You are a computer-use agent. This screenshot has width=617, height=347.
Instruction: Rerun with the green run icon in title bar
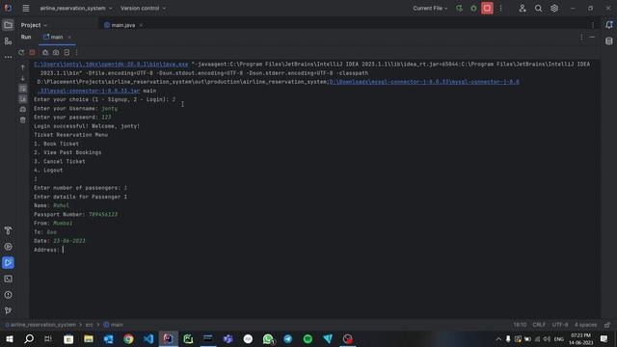click(459, 9)
